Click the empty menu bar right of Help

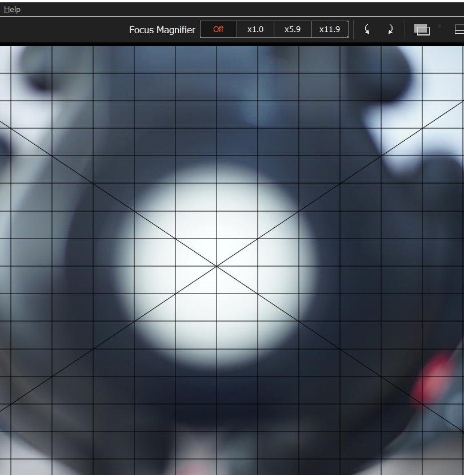[229, 9]
